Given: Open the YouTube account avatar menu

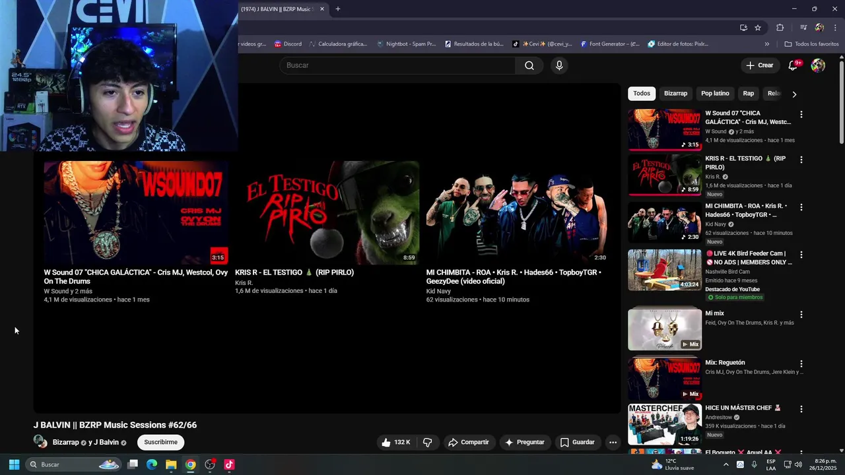Looking at the screenshot, I should tap(818, 65).
